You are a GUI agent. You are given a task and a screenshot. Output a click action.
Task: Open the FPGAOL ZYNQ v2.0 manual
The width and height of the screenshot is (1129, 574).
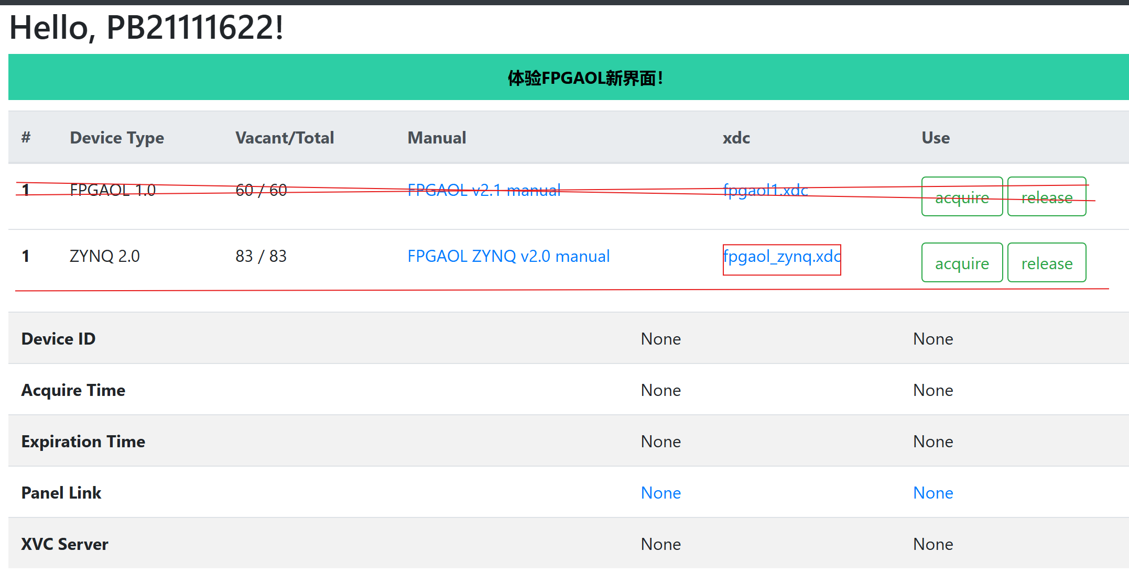pyautogui.click(x=508, y=256)
